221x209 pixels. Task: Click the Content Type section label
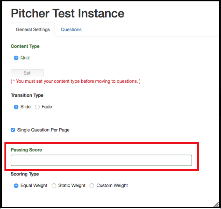point(25,46)
